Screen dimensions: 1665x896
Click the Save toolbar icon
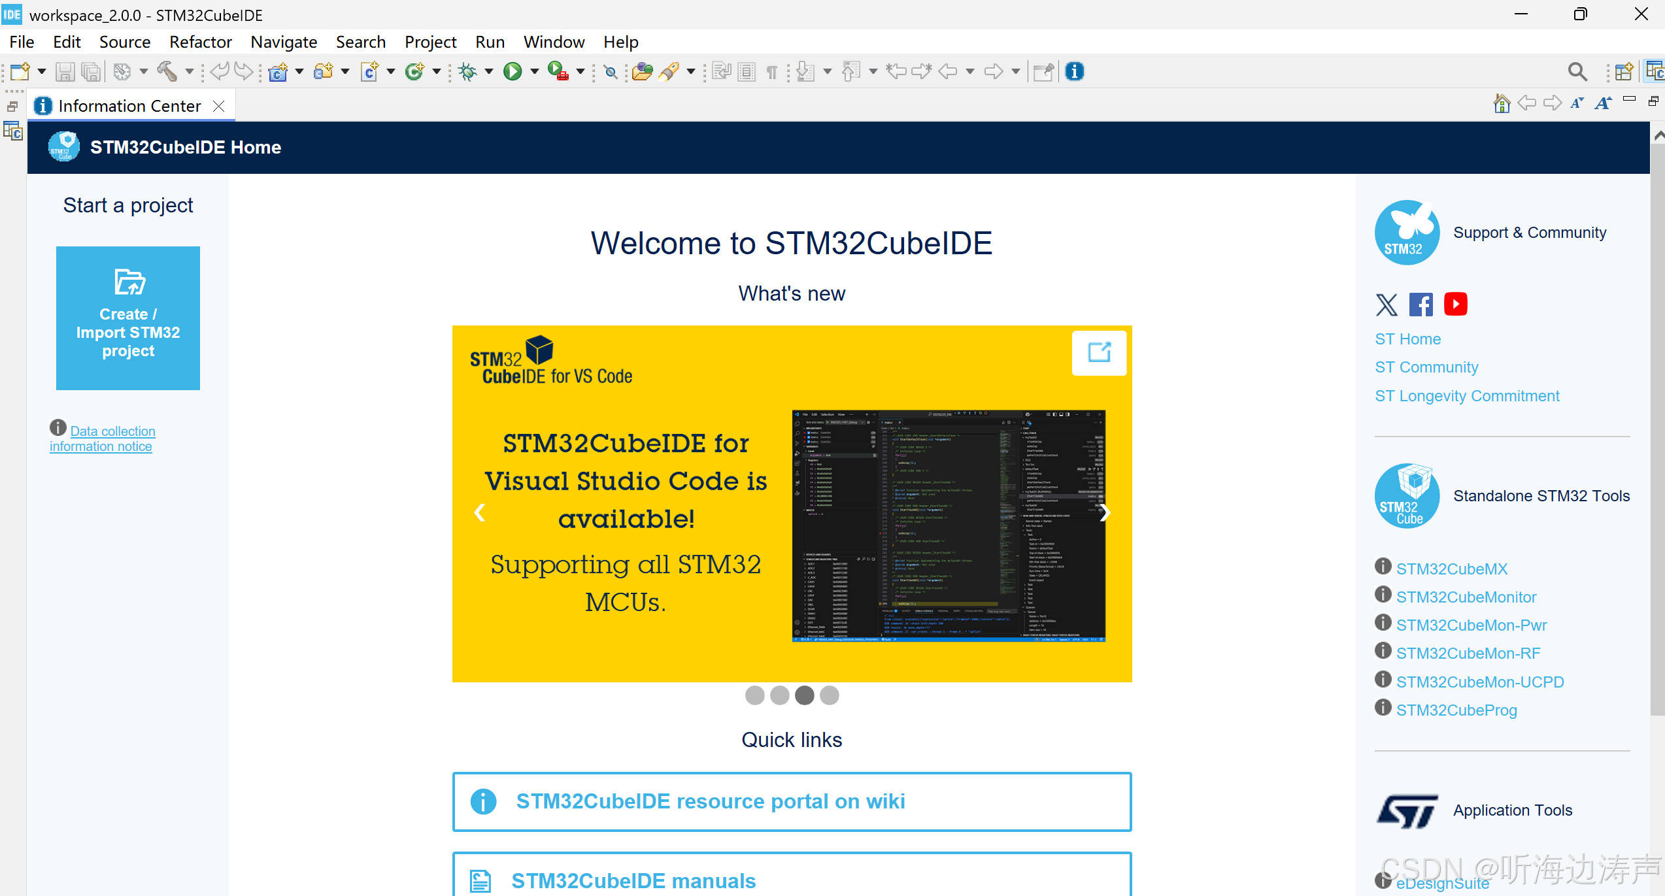[65, 71]
